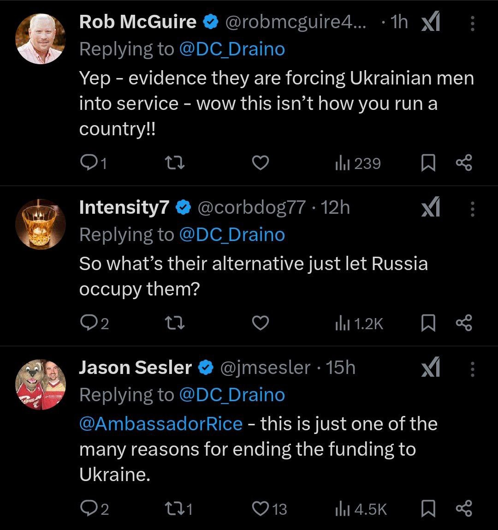Bookmark Jason Sesler's tweet
Screen dimensions: 498x530
[x=428, y=509]
